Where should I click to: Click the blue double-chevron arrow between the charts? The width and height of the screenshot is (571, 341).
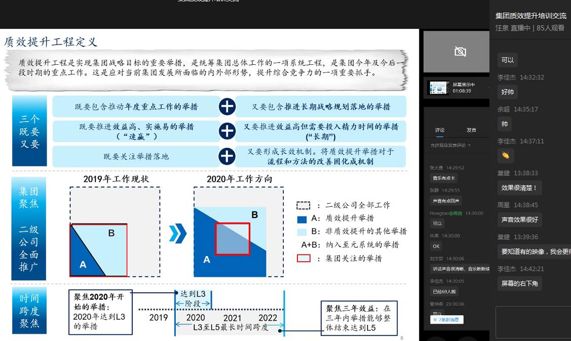(177, 234)
